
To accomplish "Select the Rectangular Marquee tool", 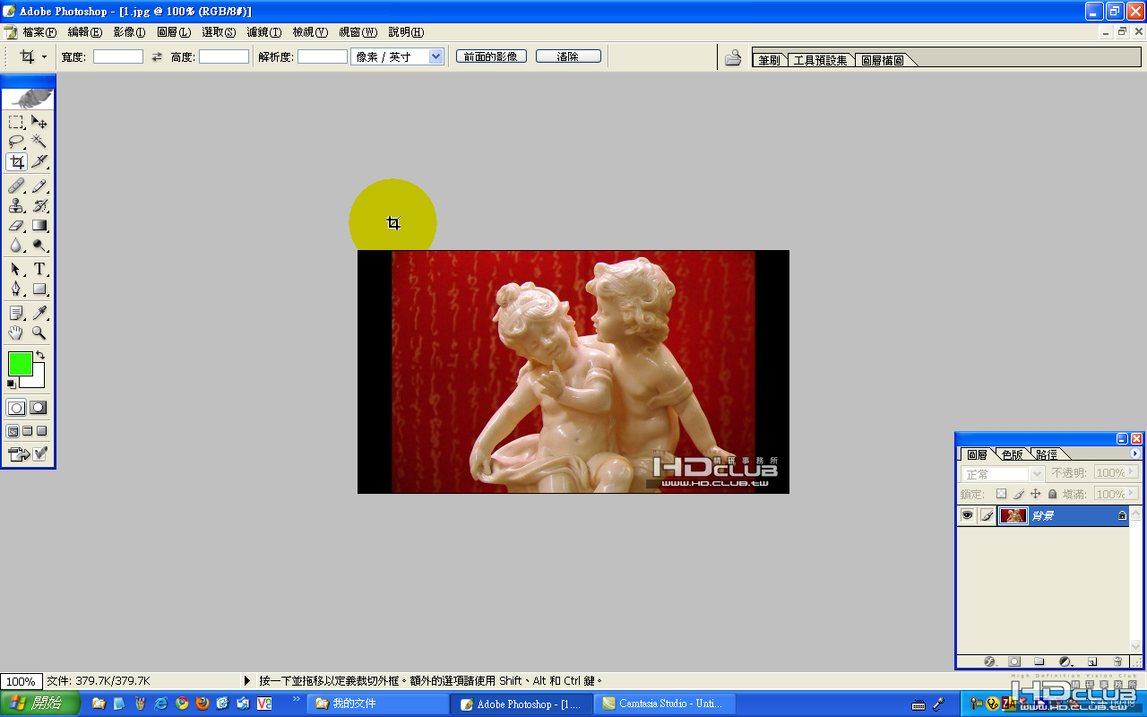I will pyautogui.click(x=16, y=122).
